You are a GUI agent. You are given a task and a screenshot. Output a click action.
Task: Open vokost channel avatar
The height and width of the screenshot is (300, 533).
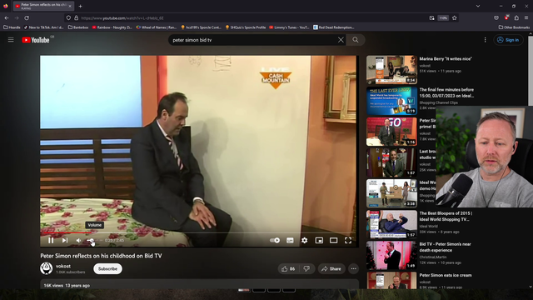coord(47,268)
